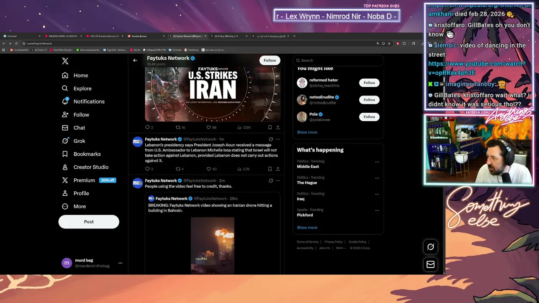The height and width of the screenshot is (303, 539).
Task: Follow Pxie
Action: pos(369,117)
